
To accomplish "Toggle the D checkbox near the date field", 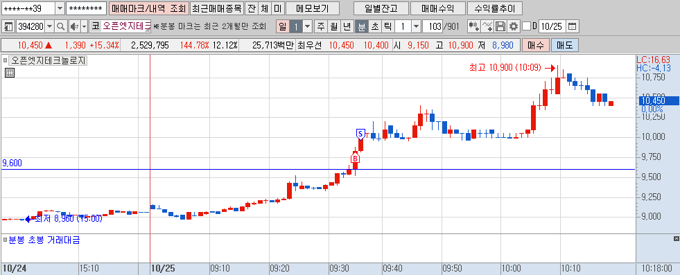I will click(527, 26).
